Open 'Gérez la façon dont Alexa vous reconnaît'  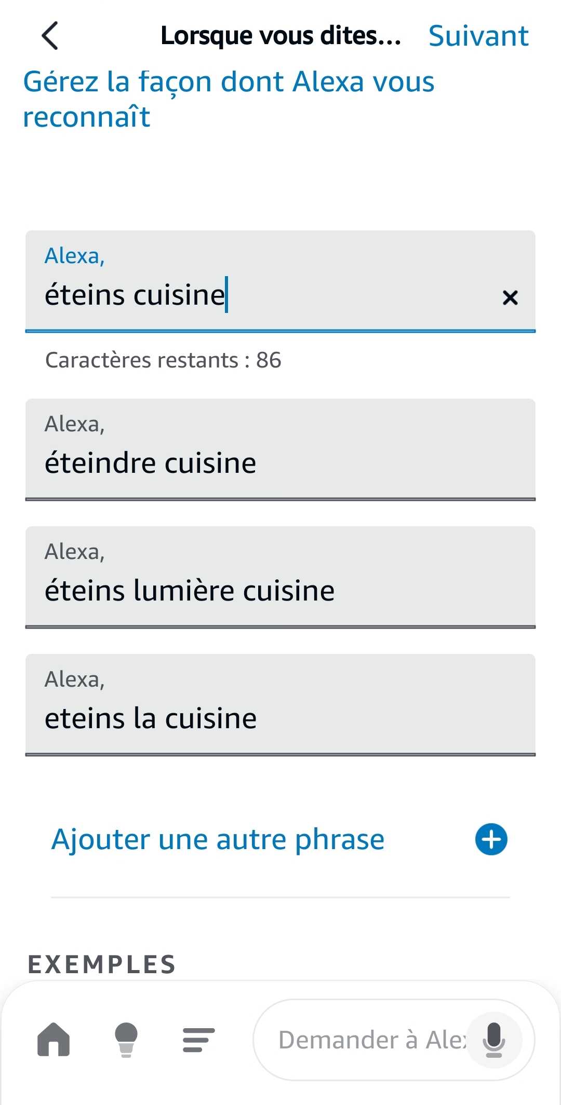click(x=229, y=99)
